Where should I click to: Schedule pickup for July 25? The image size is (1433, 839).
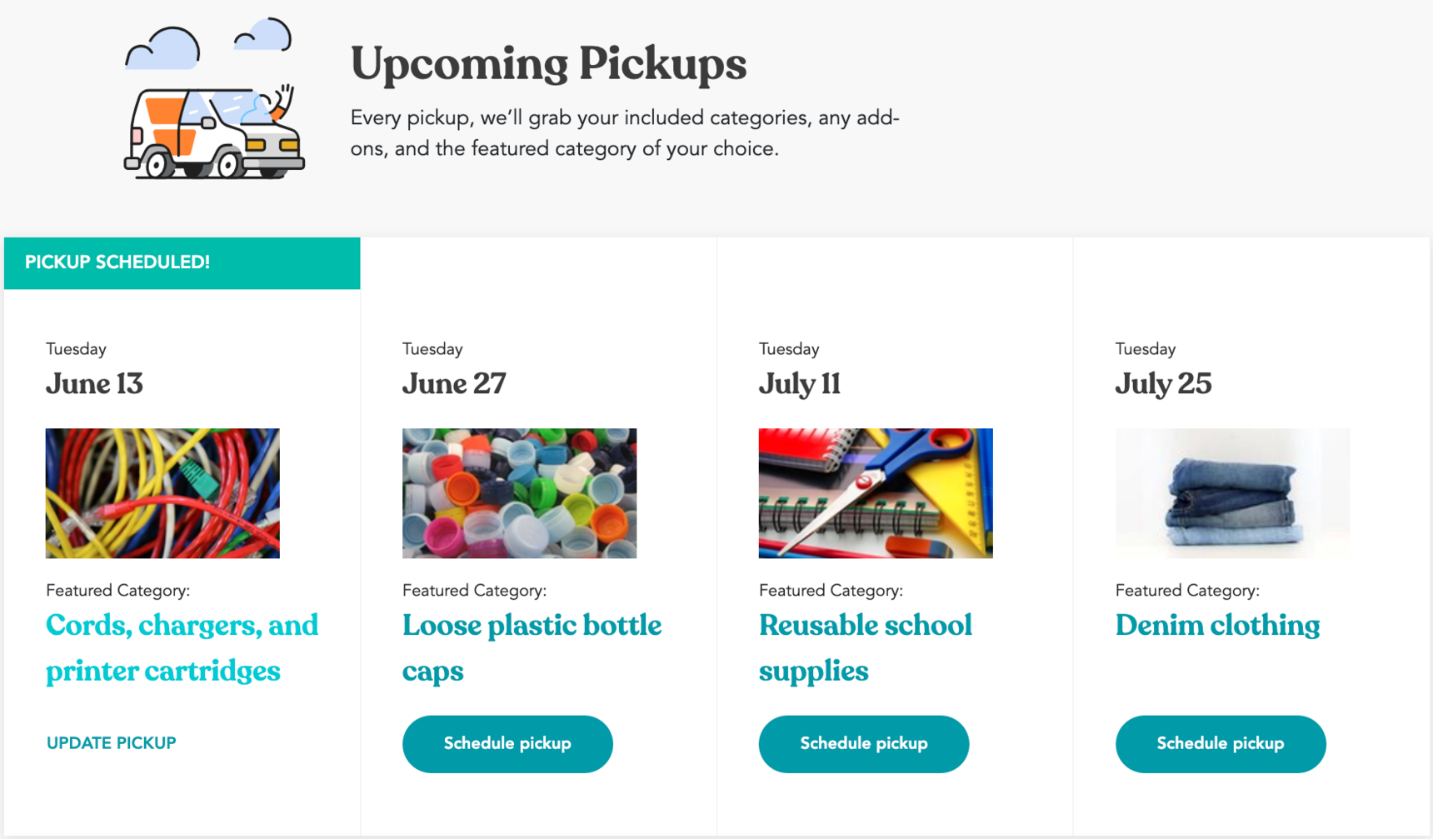pyautogui.click(x=1221, y=744)
